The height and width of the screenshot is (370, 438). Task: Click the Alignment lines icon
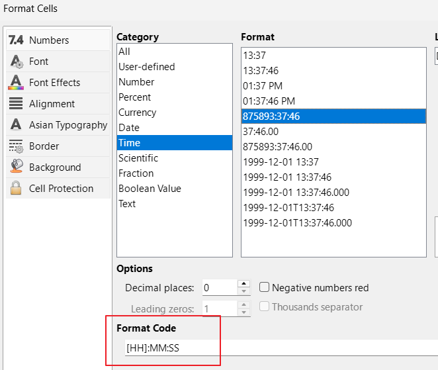16,103
